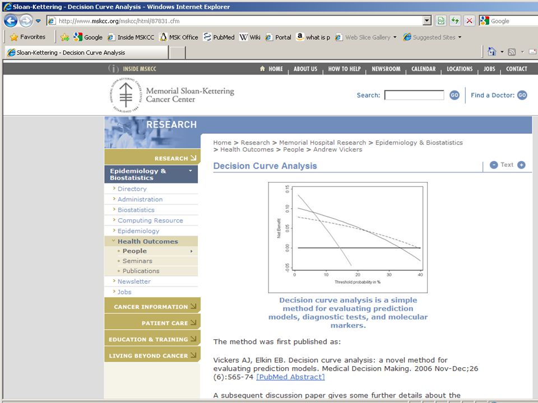Open the Directory sidebar link

tap(132, 189)
